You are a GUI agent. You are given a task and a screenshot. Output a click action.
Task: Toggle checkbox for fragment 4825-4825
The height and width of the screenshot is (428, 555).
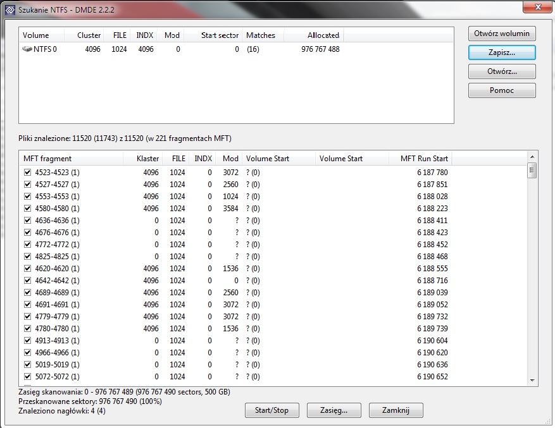pos(27,257)
